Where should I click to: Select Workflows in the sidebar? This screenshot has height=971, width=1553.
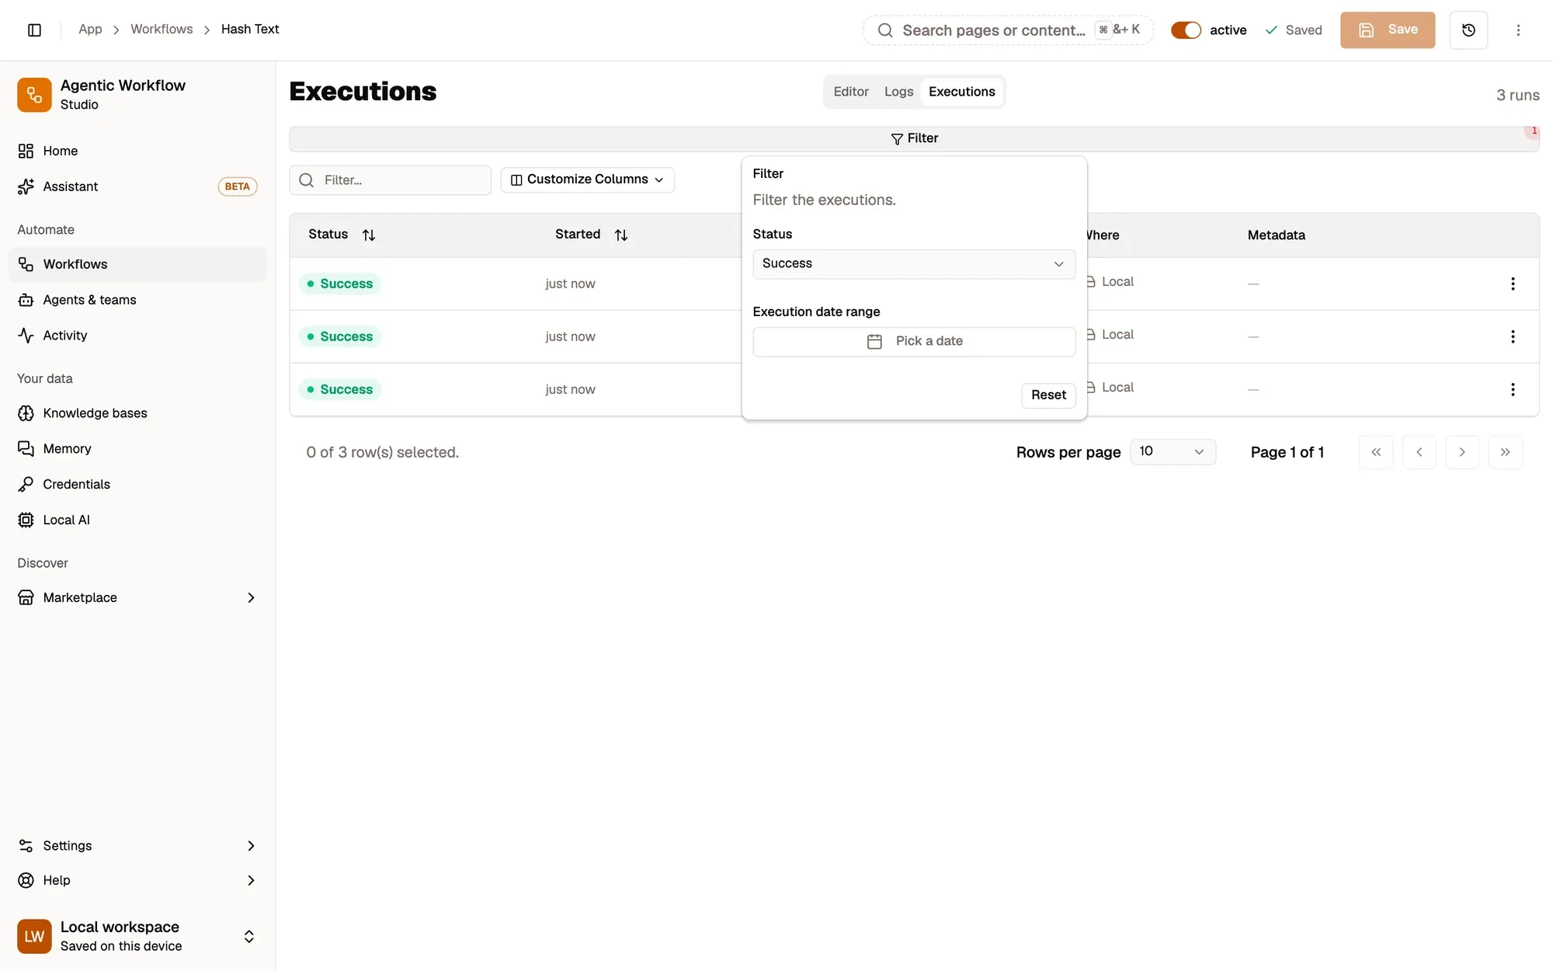tap(137, 264)
